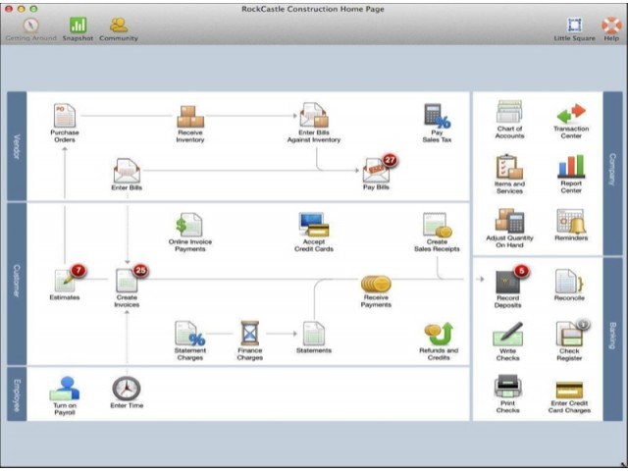Click the Accept Credit Cards icon
The width and height of the screenshot is (628, 471).
[x=314, y=225]
